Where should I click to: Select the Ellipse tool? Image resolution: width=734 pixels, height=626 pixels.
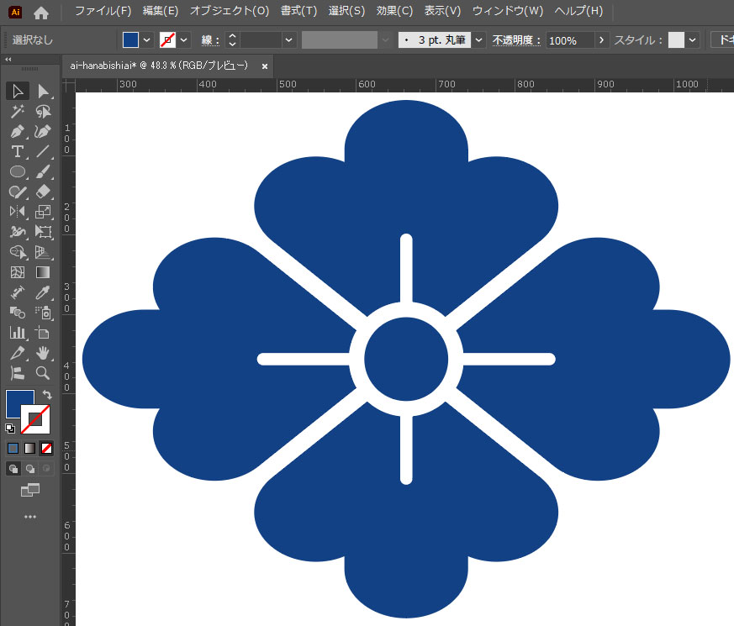coord(17,171)
